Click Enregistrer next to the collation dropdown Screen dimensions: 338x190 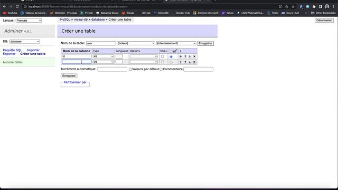coord(205,43)
